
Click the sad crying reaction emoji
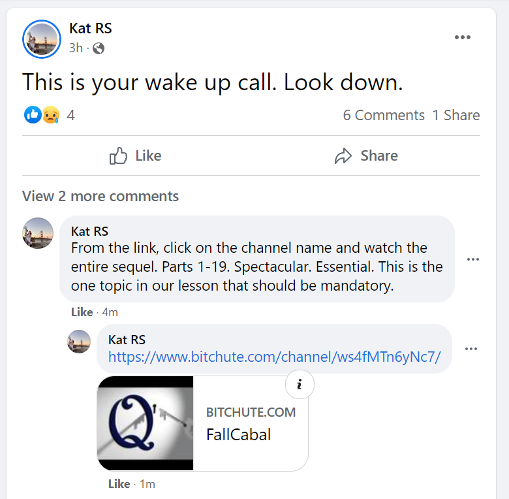tap(51, 115)
